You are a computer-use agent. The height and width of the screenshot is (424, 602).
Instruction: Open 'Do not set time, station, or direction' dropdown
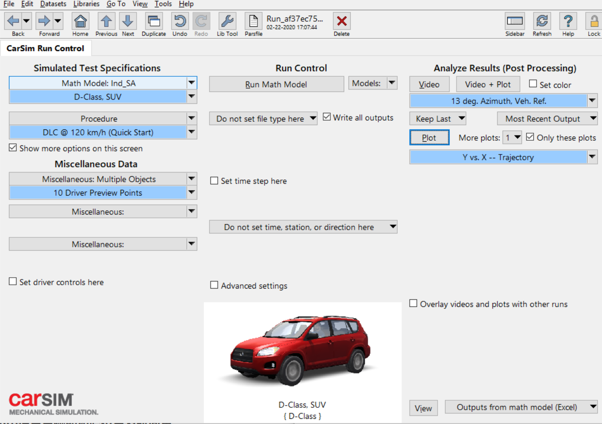[x=303, y=227]
